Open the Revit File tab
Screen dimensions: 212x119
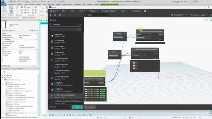[4, 4]
